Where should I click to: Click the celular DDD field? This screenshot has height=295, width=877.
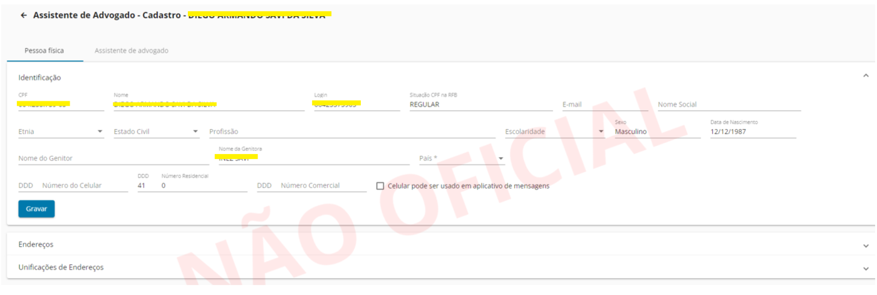[x=26, y=185]
